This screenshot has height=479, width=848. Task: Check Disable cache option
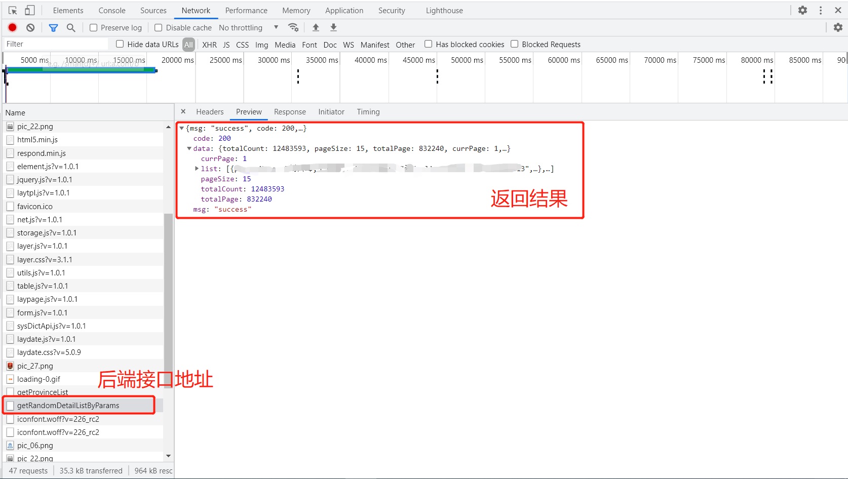(x=159, y=28)
